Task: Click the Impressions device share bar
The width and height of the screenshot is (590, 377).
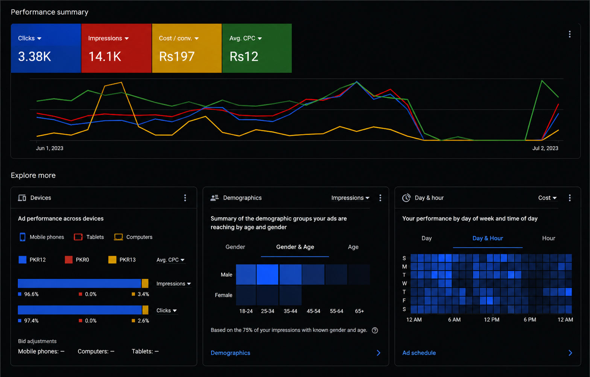Action: [x=83, y=283]
